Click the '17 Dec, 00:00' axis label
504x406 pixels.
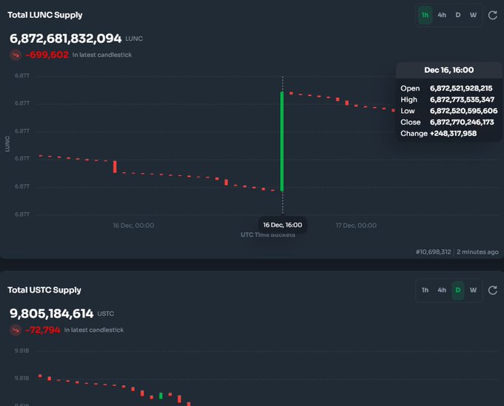(357, 226)
